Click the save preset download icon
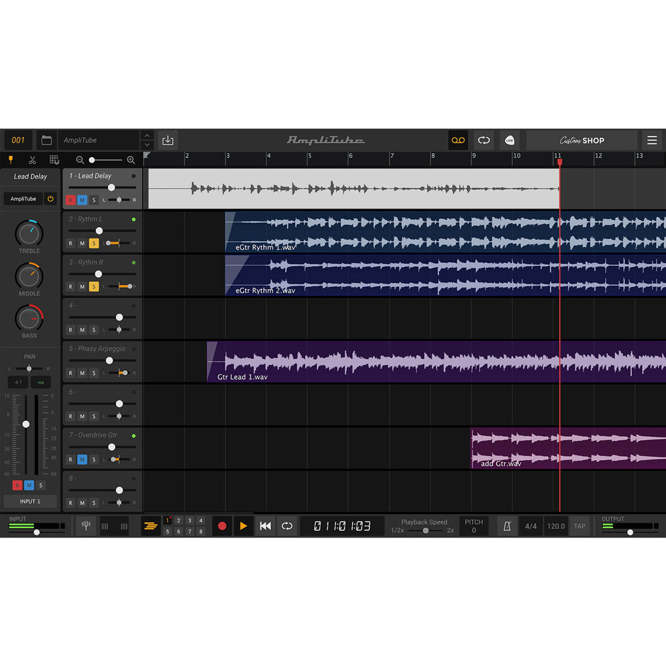Image resolution: width=666 pixels, height=666 pixels. [168, 141]
